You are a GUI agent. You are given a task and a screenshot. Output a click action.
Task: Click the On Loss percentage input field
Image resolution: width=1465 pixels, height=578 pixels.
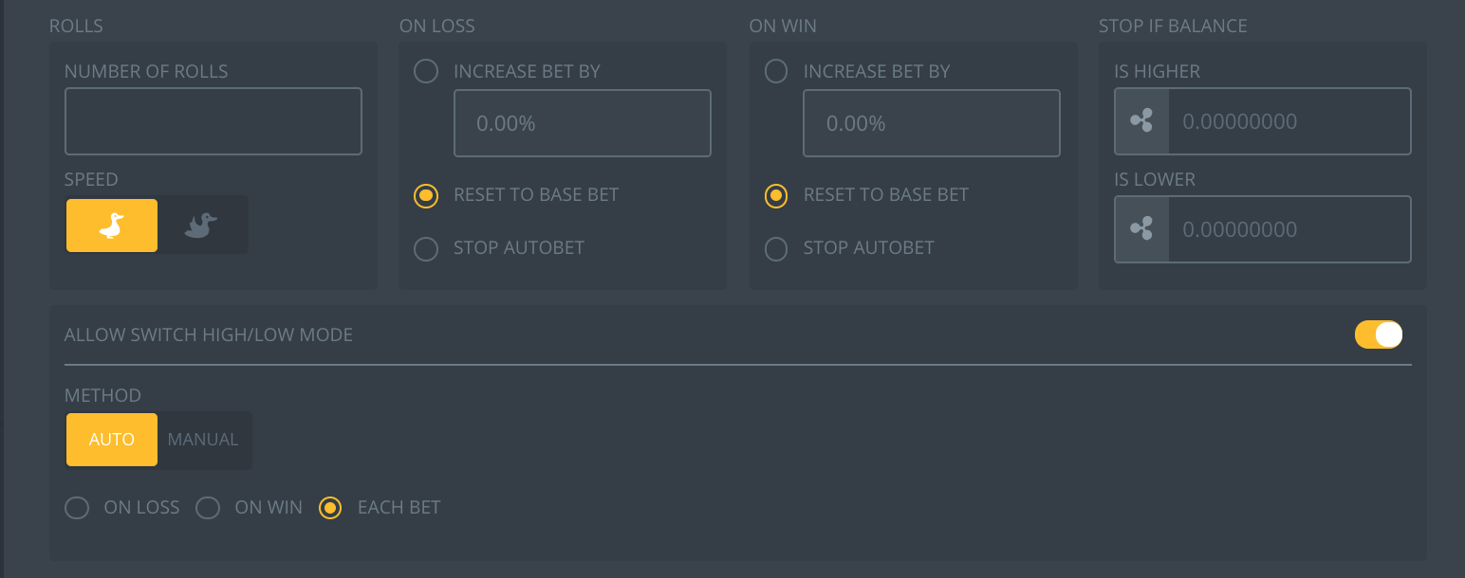[583, 123]
